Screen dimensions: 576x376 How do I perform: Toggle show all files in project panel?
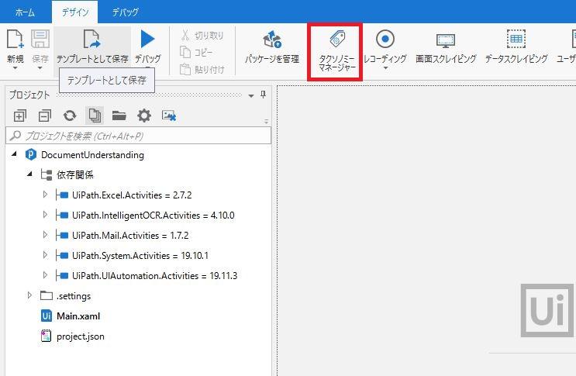(x=95, y=116)
